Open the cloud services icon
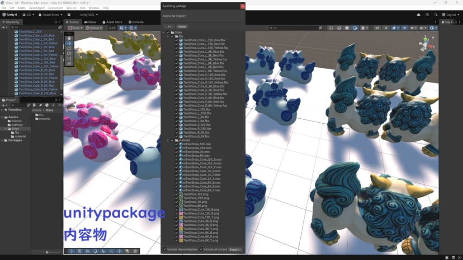This screenshot has height=260, width=463. tap(418, 15)
